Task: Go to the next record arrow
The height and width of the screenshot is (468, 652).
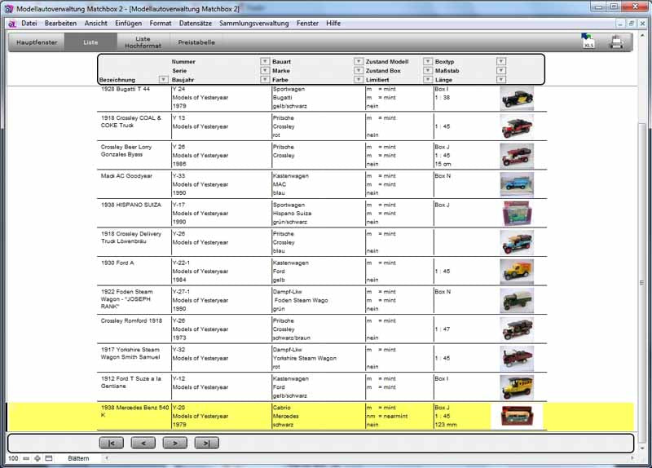Action: tap(174, 443)
